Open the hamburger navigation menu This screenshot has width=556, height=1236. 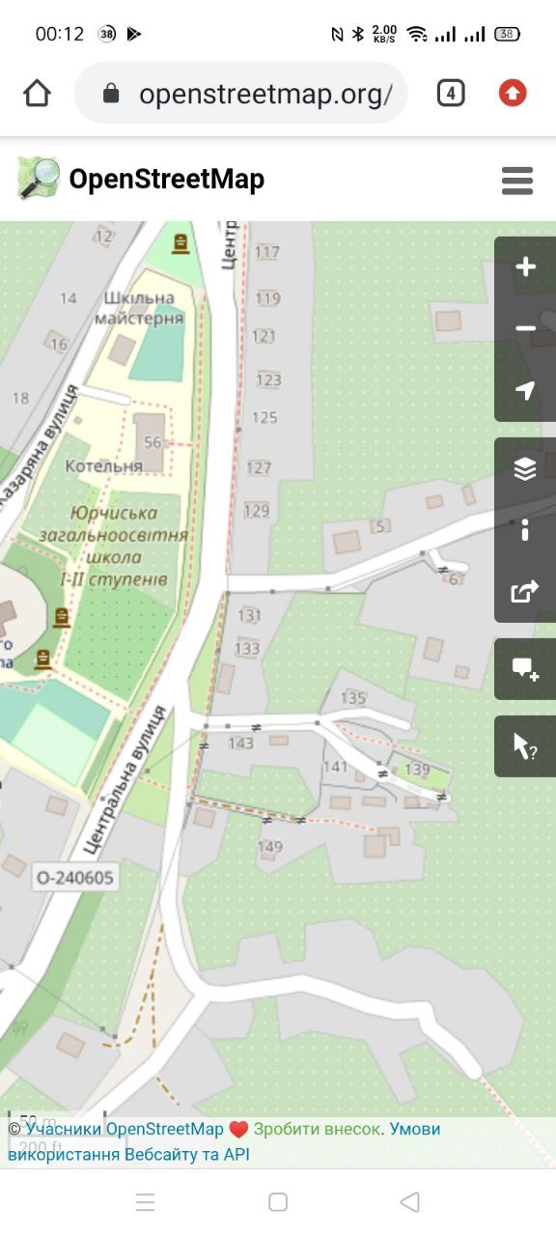tap(517, 180)
